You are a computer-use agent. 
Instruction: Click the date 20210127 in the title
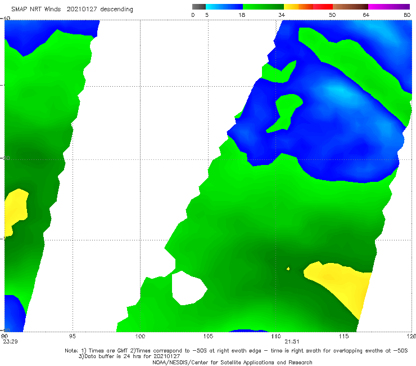click(82, 10)
